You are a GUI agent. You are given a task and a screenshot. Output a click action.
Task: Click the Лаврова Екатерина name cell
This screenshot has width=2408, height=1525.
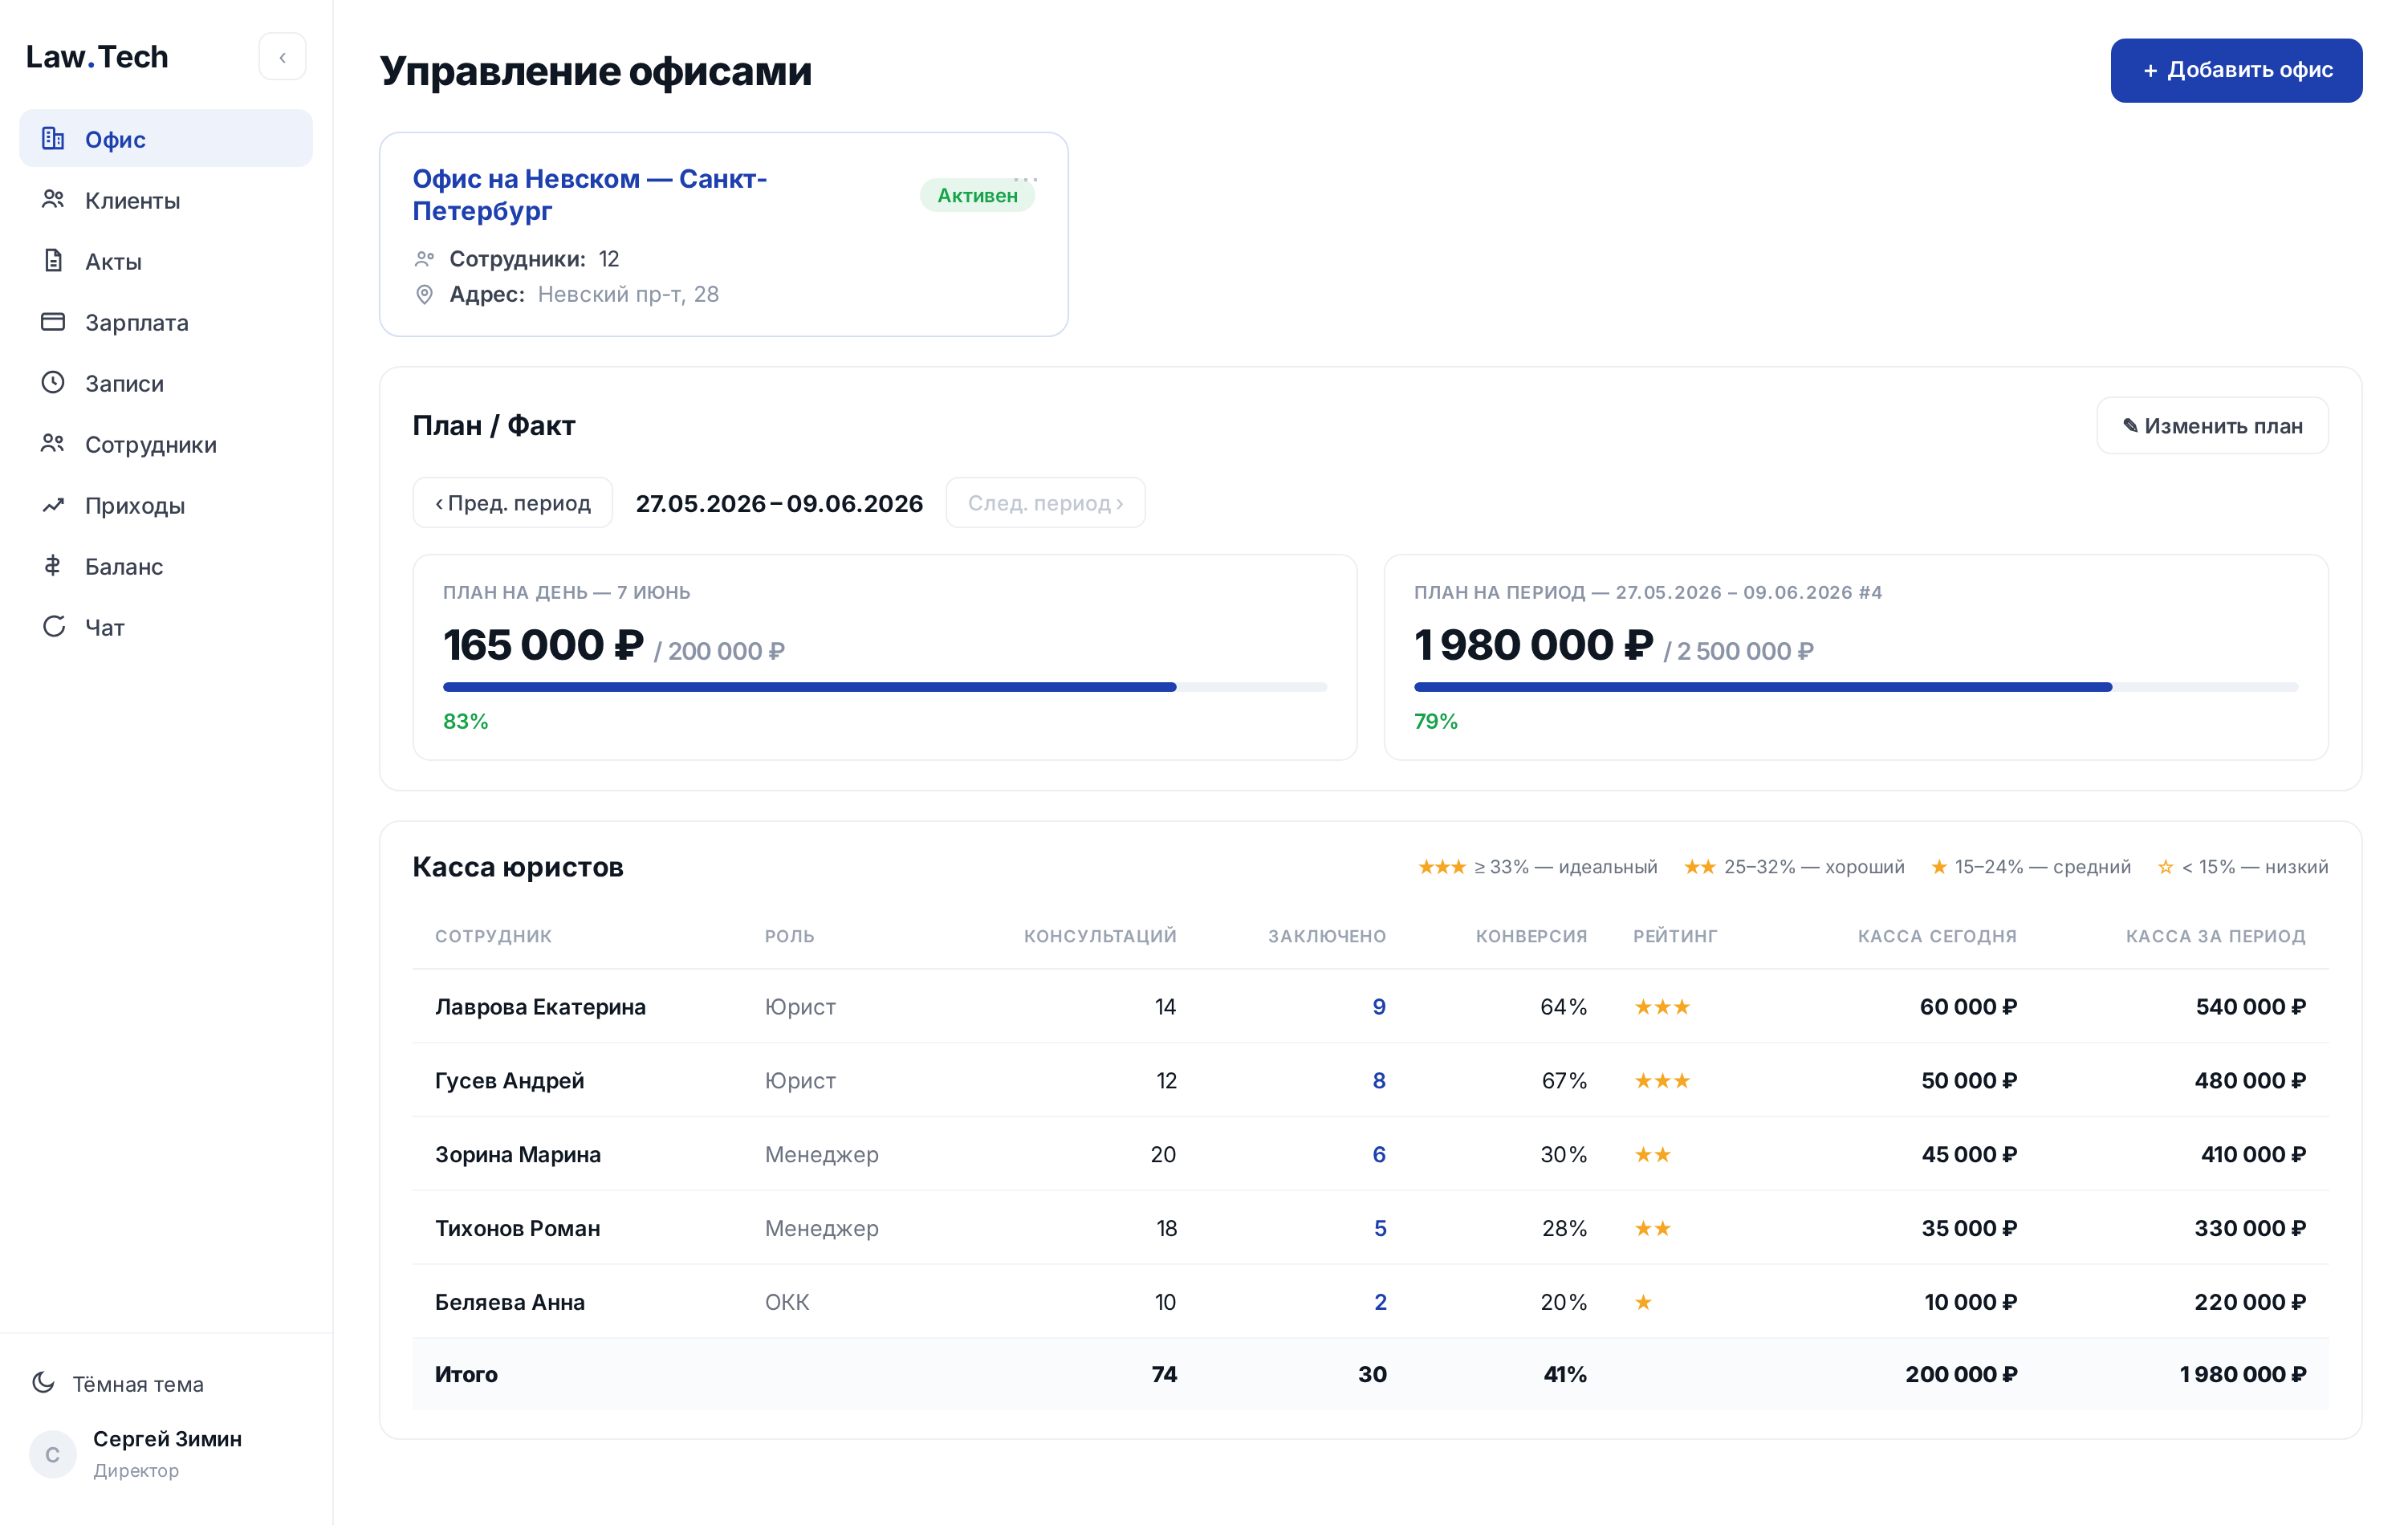pyautogui.click(x=540, y=1007)
